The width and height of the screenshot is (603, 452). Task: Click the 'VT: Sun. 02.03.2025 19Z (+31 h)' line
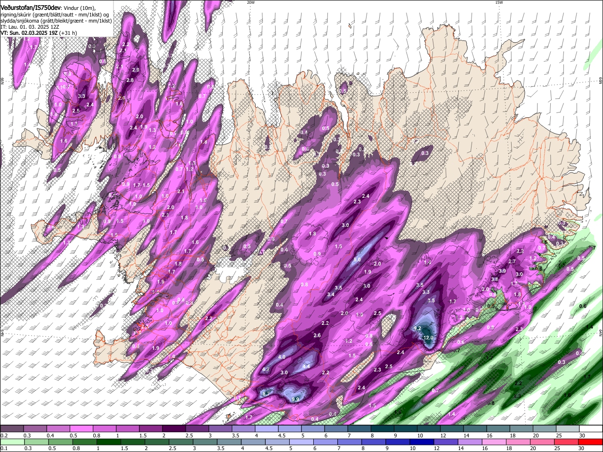[x=39, y=33]
